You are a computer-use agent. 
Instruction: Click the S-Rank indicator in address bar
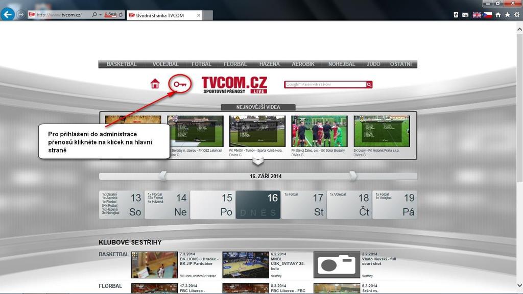click(110, 15)
